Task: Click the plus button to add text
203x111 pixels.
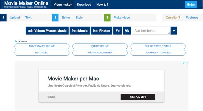Action: point(174,31)
